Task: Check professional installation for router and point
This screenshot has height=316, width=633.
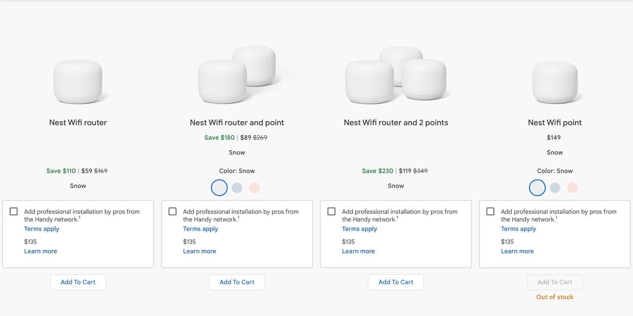Action: (172, 211)
